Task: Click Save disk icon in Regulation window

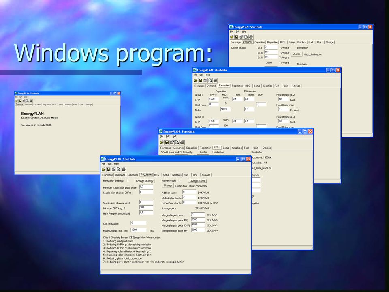Action: coord(109,170)
